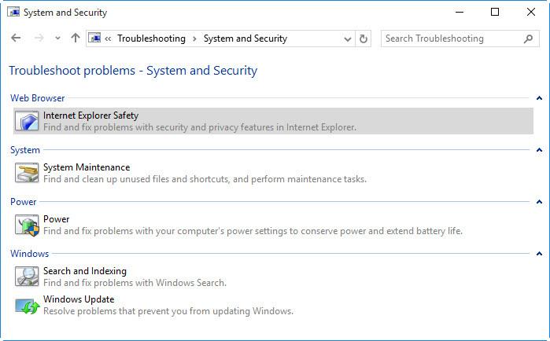Screen dimensions: 550x341
Task: Open the address bar history dropdown
Action: [348, 38]
